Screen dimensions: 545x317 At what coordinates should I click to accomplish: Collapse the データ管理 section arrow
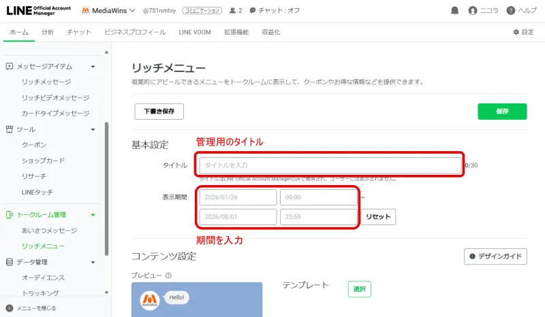click(x=93, y=262)
